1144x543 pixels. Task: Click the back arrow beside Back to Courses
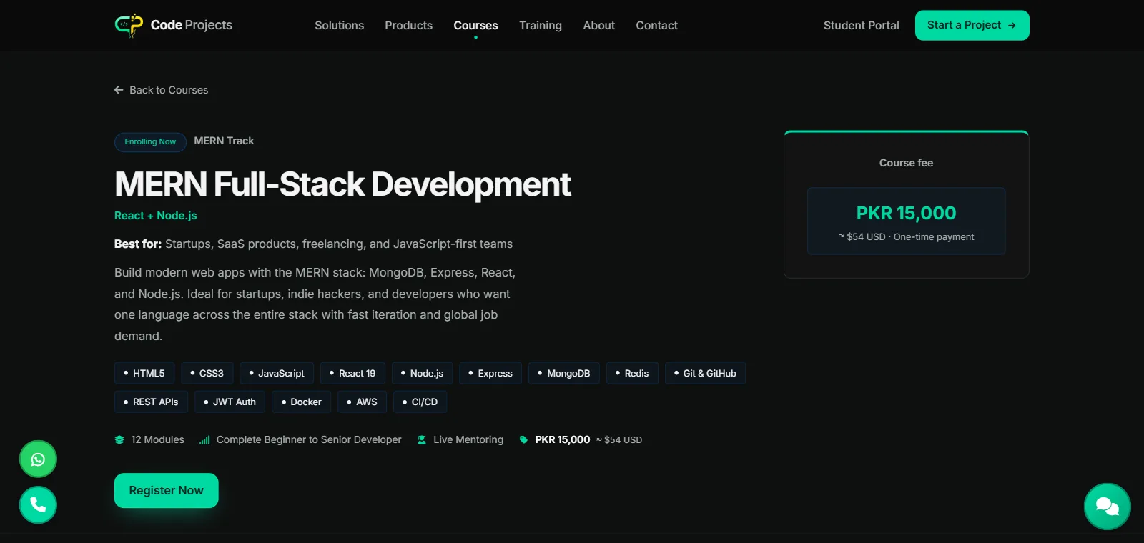click(x=119, y=90)
